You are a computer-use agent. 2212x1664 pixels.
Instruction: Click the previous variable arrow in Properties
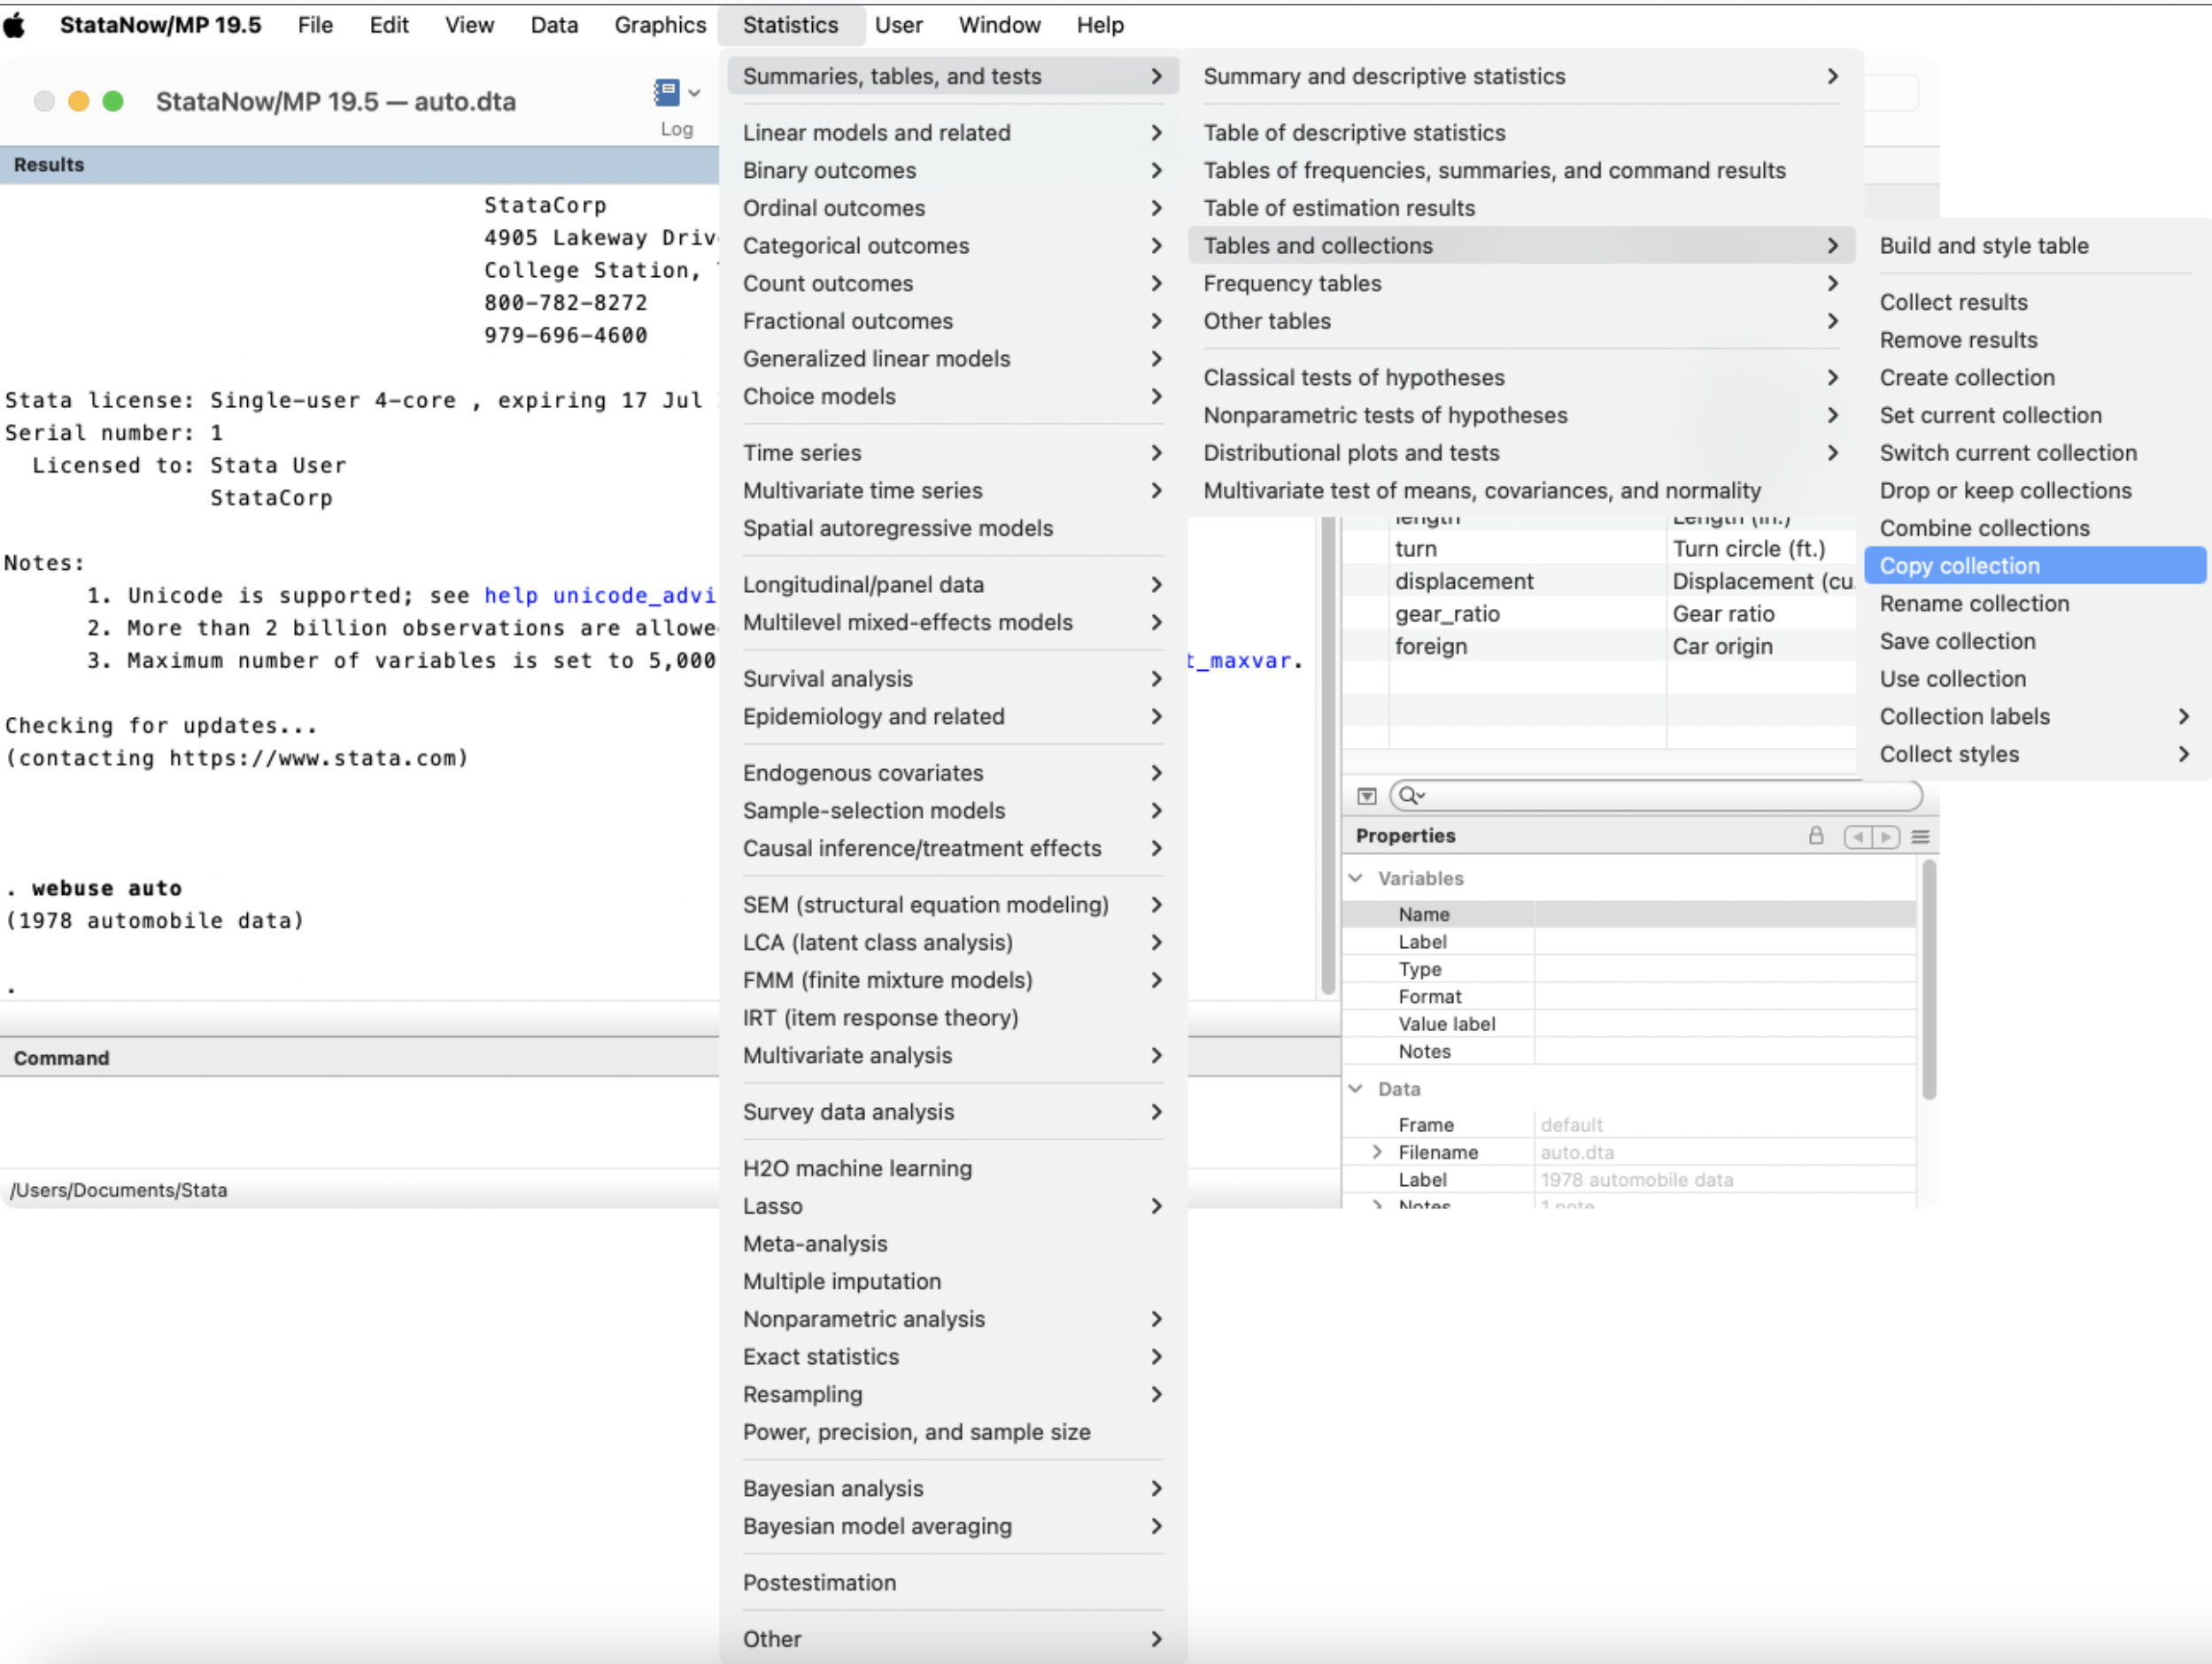(1857, 836)
